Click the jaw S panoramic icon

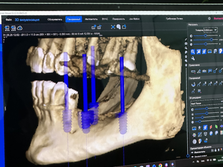pyautogui.click(x=193, y=85)
